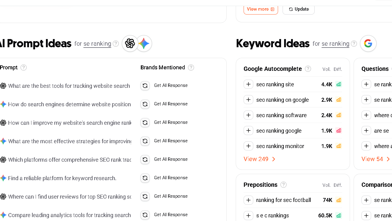Get AI Response for 'How do search engines' prompt

coord(171,104)
